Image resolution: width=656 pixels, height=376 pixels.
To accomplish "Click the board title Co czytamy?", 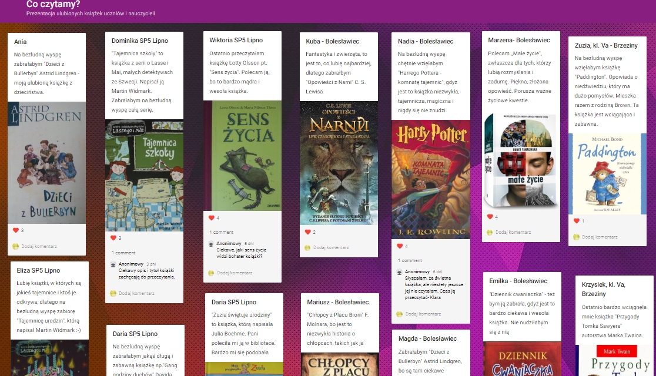I will (x=53, y=4).
